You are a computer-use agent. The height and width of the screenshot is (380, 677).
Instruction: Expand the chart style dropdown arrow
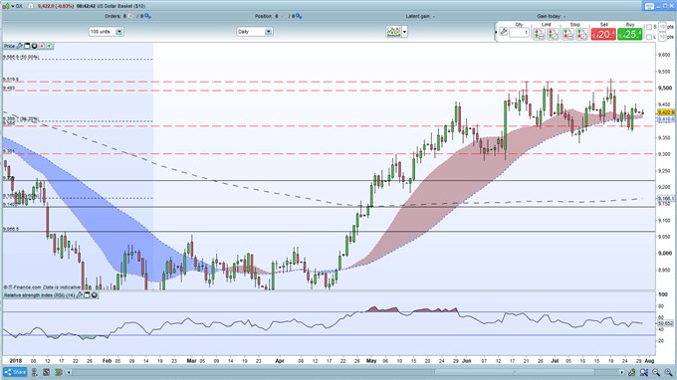[x=404, y=32]
